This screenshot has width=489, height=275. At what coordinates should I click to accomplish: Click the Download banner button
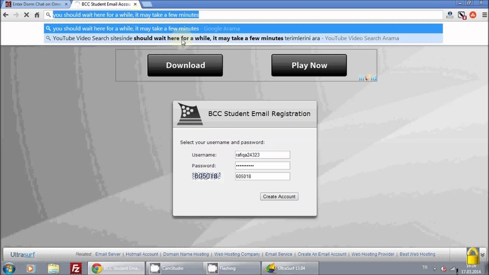tap(185, 65)
